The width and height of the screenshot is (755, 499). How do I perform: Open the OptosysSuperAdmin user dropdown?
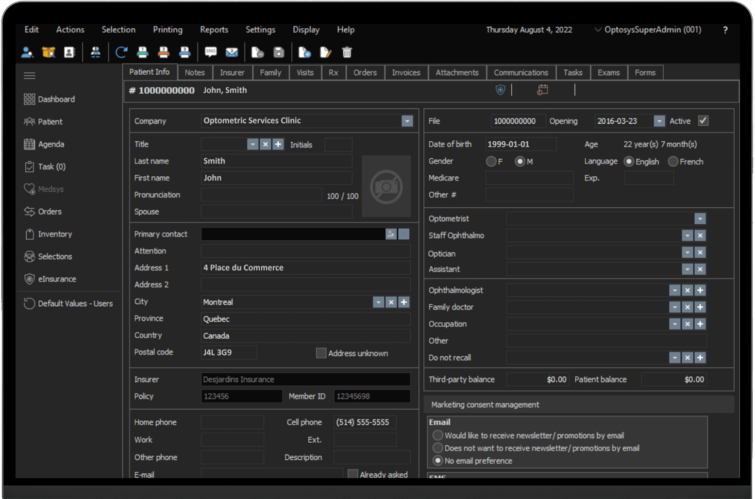coord(648,30)
